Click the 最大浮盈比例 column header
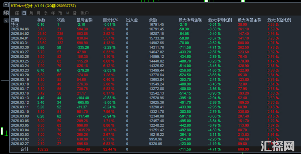Screen dimensions: 301x154 279,20
